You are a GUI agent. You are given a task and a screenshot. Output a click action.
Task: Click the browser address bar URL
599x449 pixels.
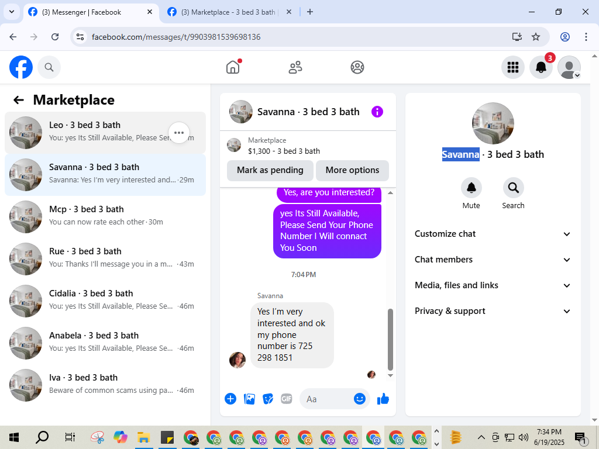point(176,37)
